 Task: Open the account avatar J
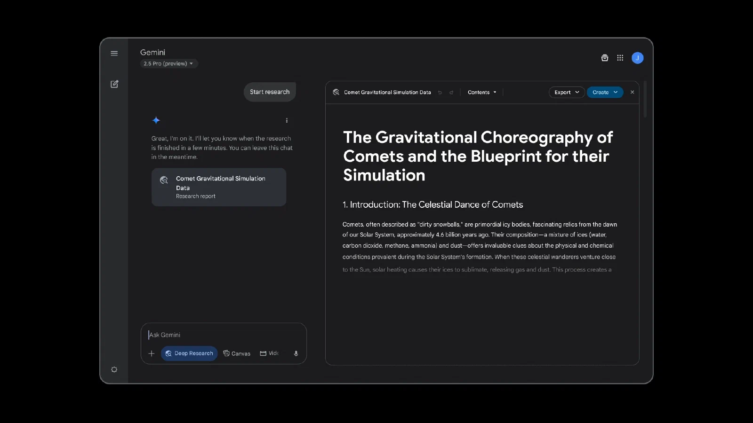(x=637, y=58)
